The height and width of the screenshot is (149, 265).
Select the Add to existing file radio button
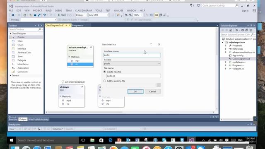point(105,81)
